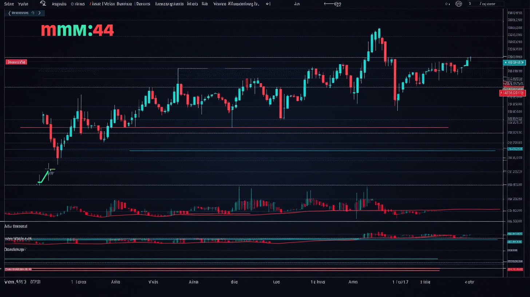Image resolution: width=530 pixels, height=297 pixels.
Task: Click the snapshot icon left of the globe icon
Action: [447, 4]
